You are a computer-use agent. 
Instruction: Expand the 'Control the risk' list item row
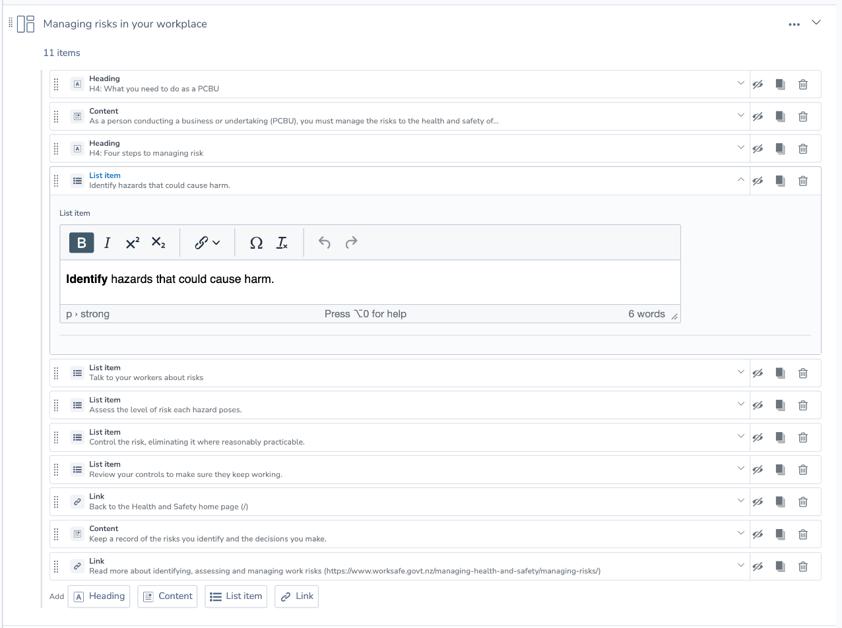[x=740, y=437]
